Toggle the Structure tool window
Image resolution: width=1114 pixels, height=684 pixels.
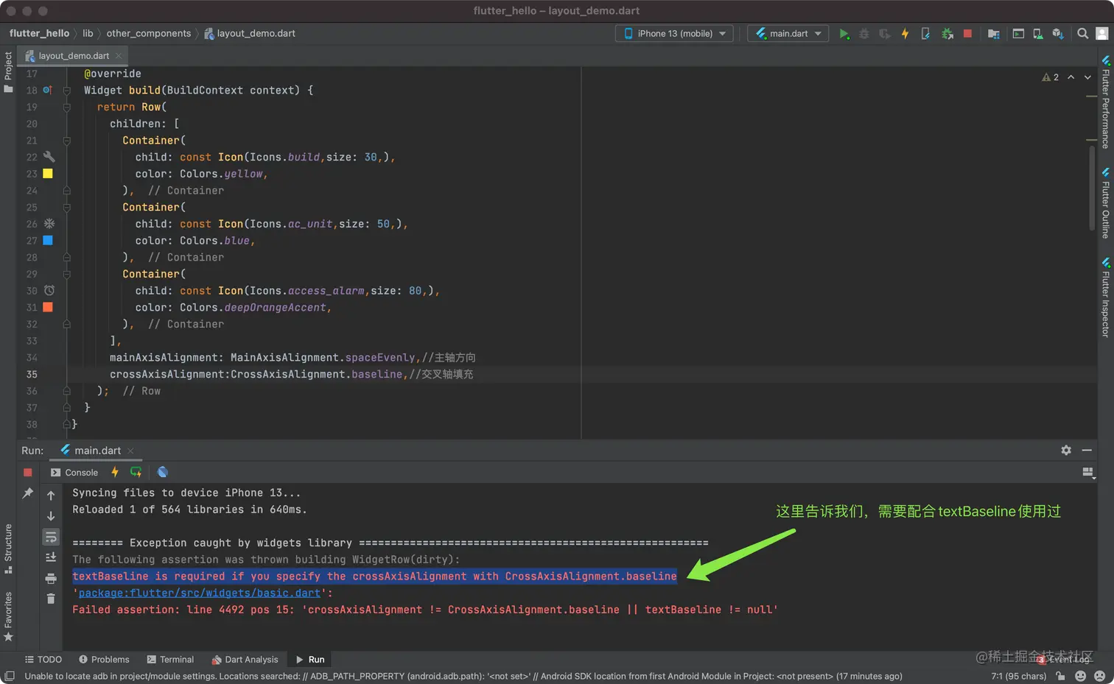tap(8, 549)
